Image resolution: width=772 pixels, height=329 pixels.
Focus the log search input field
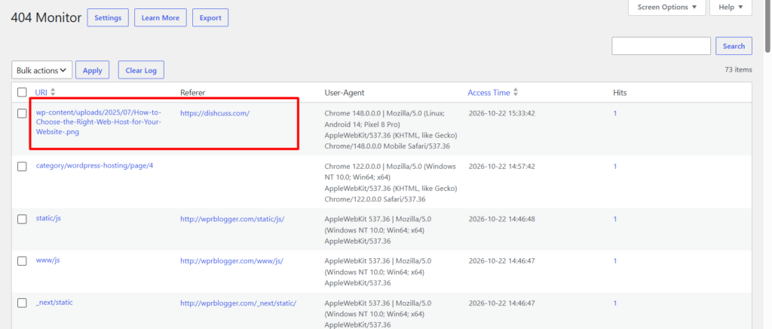point(661,46)
